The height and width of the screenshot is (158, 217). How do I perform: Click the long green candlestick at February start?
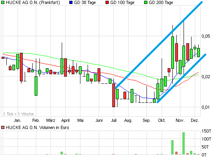(36, 86)
